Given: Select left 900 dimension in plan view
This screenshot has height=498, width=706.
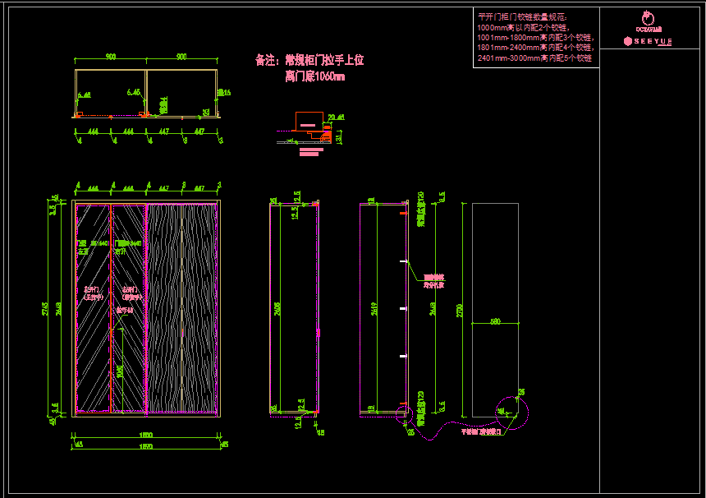Looking at the screenshot, I should (110, 58).
